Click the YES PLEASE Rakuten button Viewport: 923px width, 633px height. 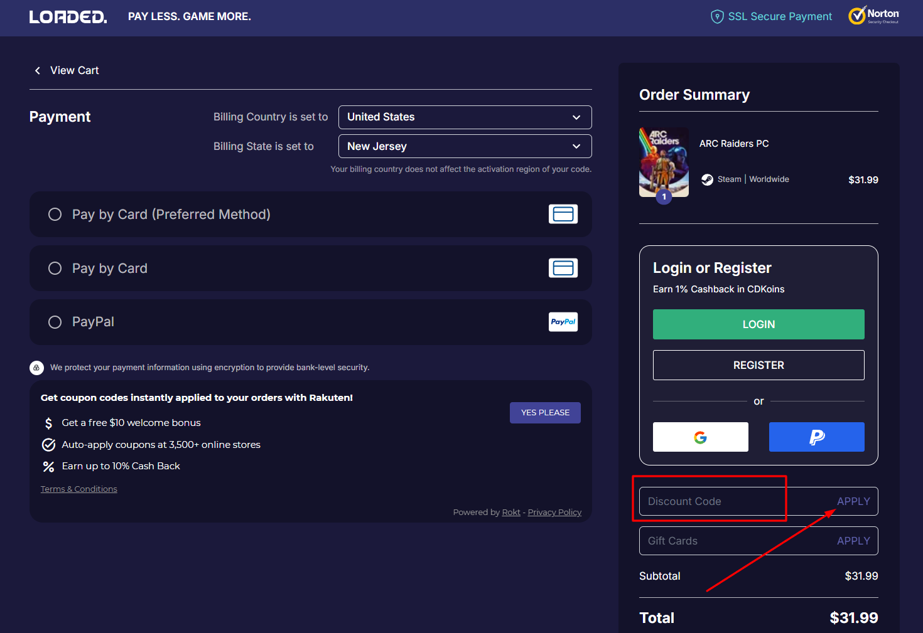[x=545, y=413]
